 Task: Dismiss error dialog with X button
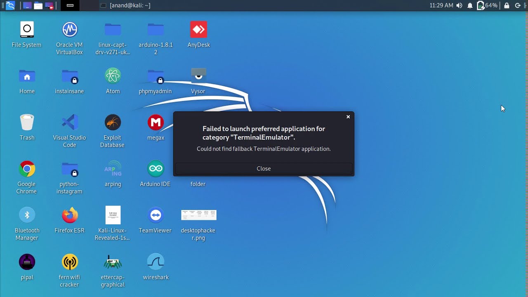348,117
